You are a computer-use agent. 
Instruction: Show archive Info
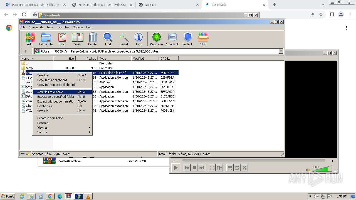(x=139, y=39)
